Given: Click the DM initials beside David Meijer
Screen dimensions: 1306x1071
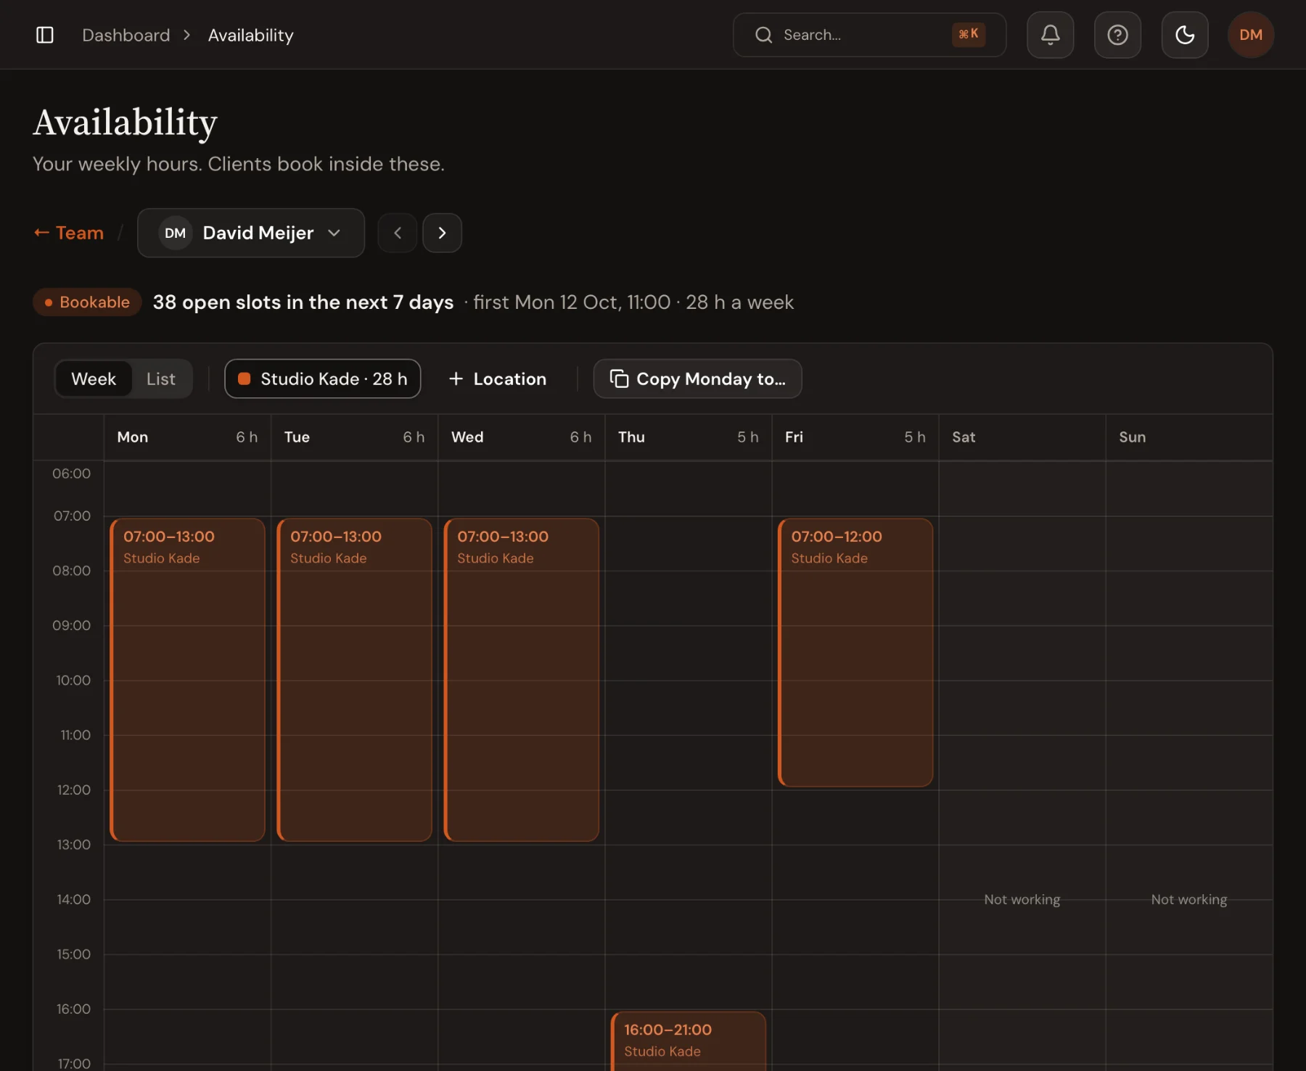Looking at the screenshot, I should (175, 233).
